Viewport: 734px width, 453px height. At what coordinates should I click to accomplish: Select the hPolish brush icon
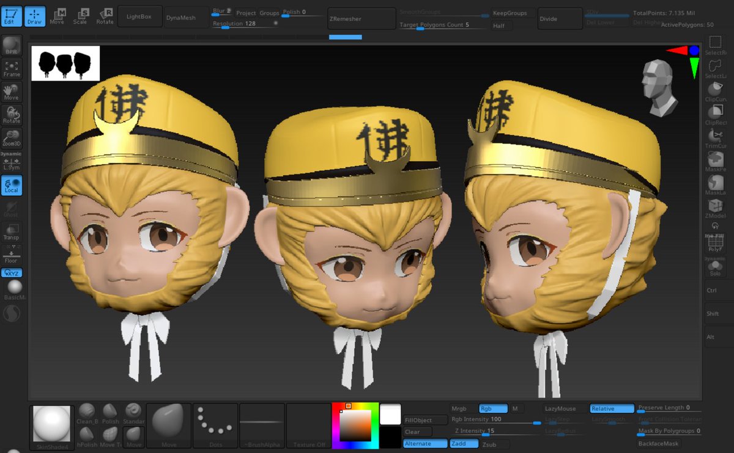tap(87, 436)
